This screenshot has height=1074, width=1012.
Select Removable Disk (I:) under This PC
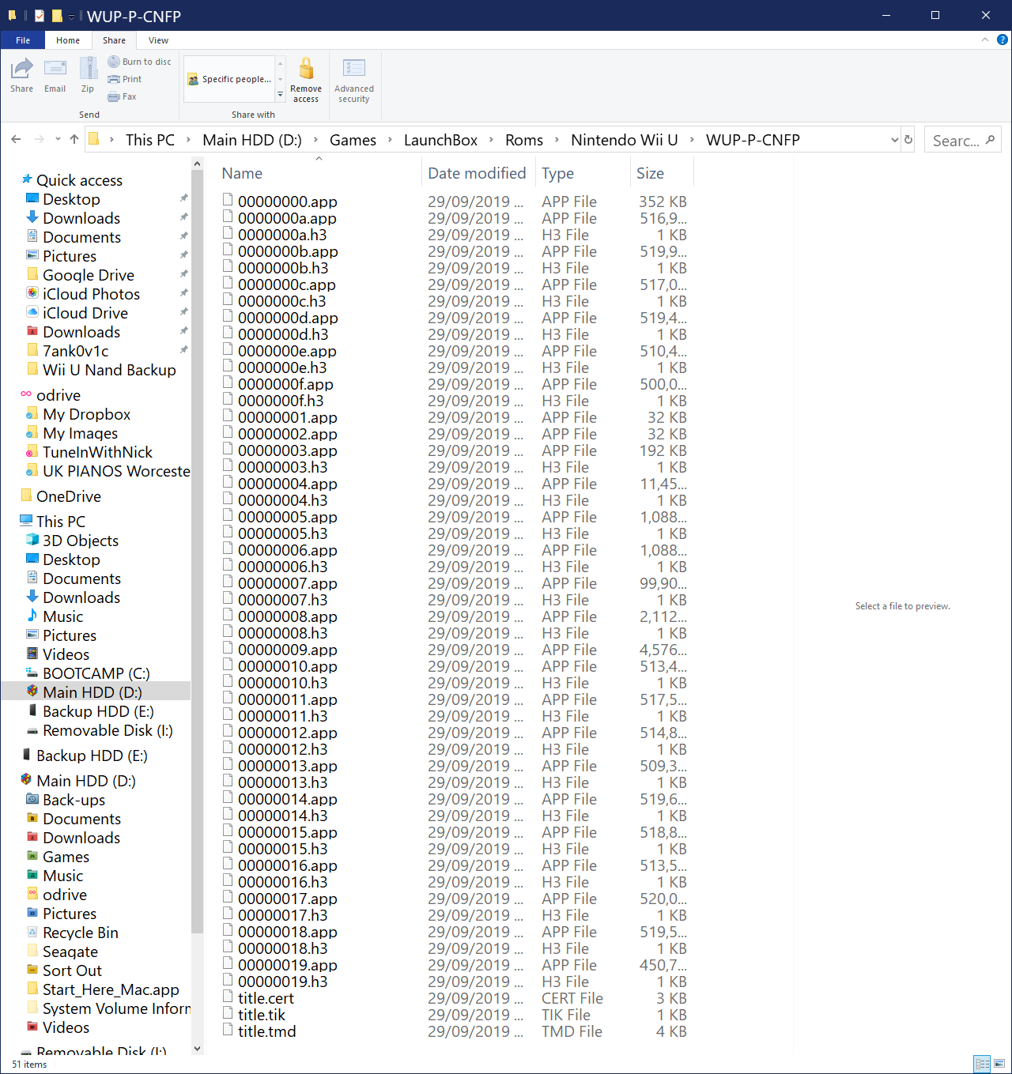[x=108, y=730]
